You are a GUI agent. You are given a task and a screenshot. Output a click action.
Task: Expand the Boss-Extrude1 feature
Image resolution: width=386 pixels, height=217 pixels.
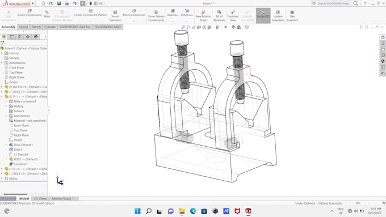coord(6,144)
